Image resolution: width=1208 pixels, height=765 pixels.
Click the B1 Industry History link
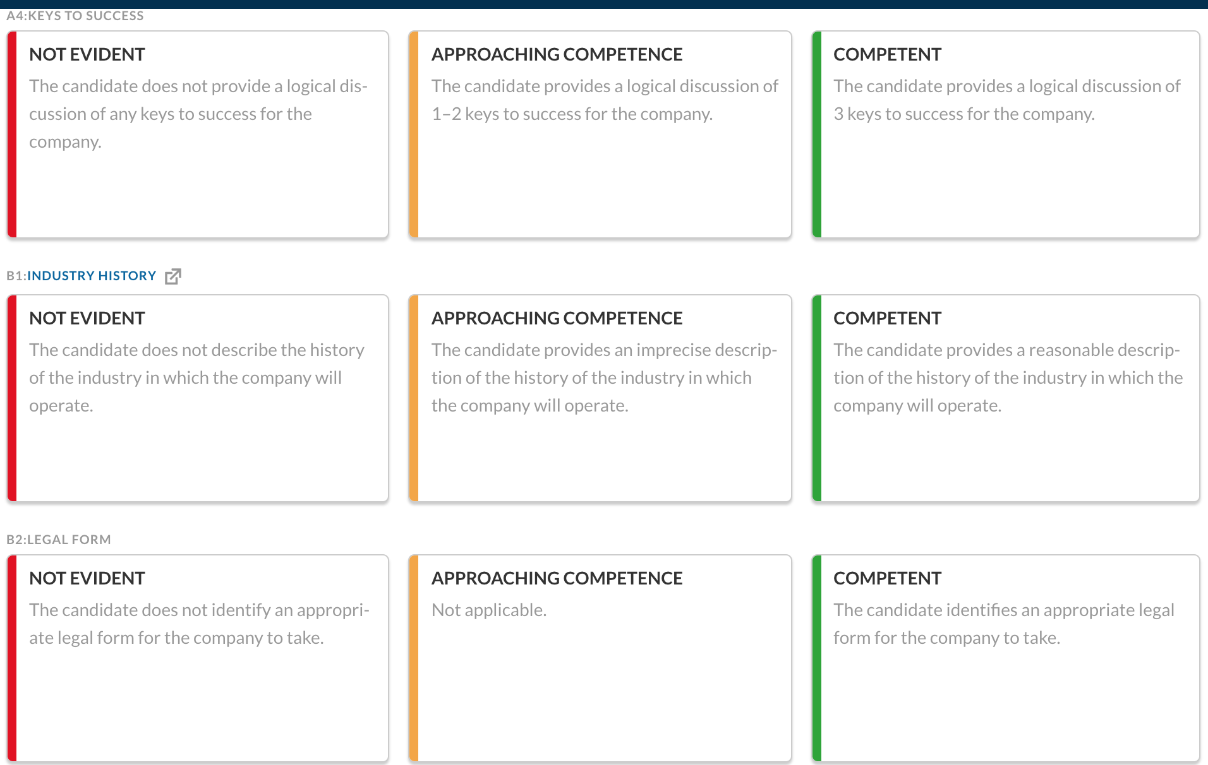click(x=92, y=276)
